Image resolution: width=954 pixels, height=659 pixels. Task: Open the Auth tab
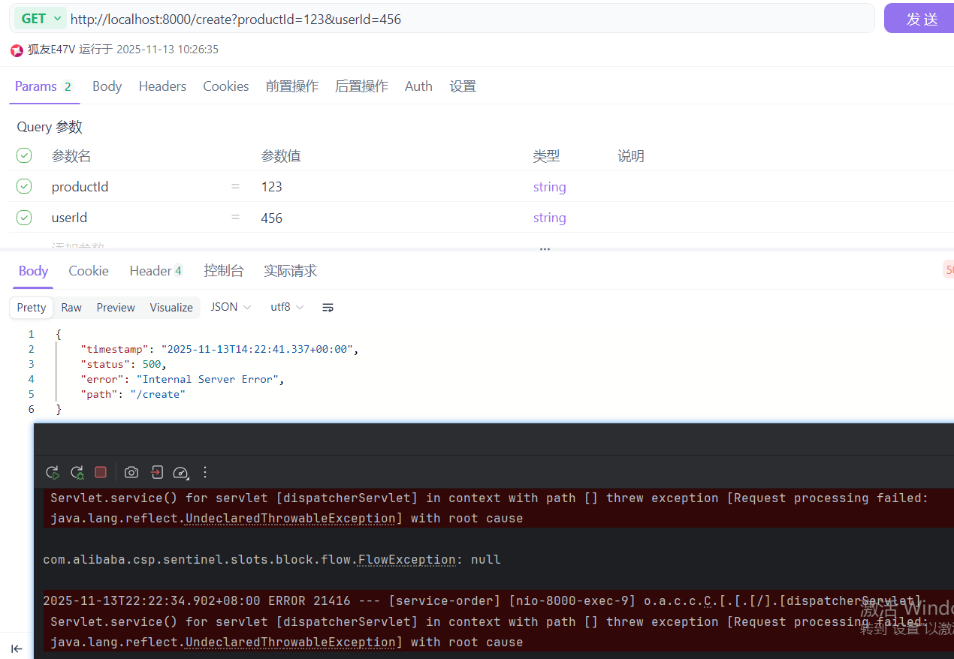coord(418,86)
